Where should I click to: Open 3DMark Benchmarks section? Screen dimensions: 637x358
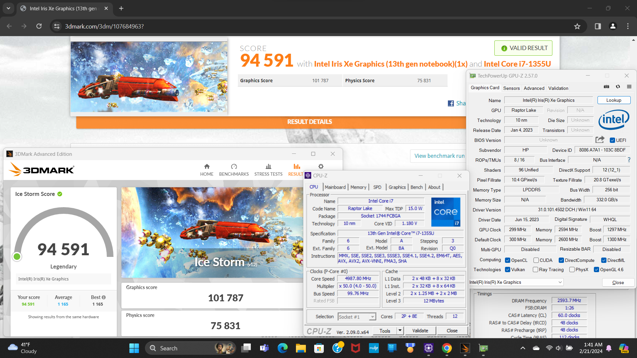[x=234, y=170]
